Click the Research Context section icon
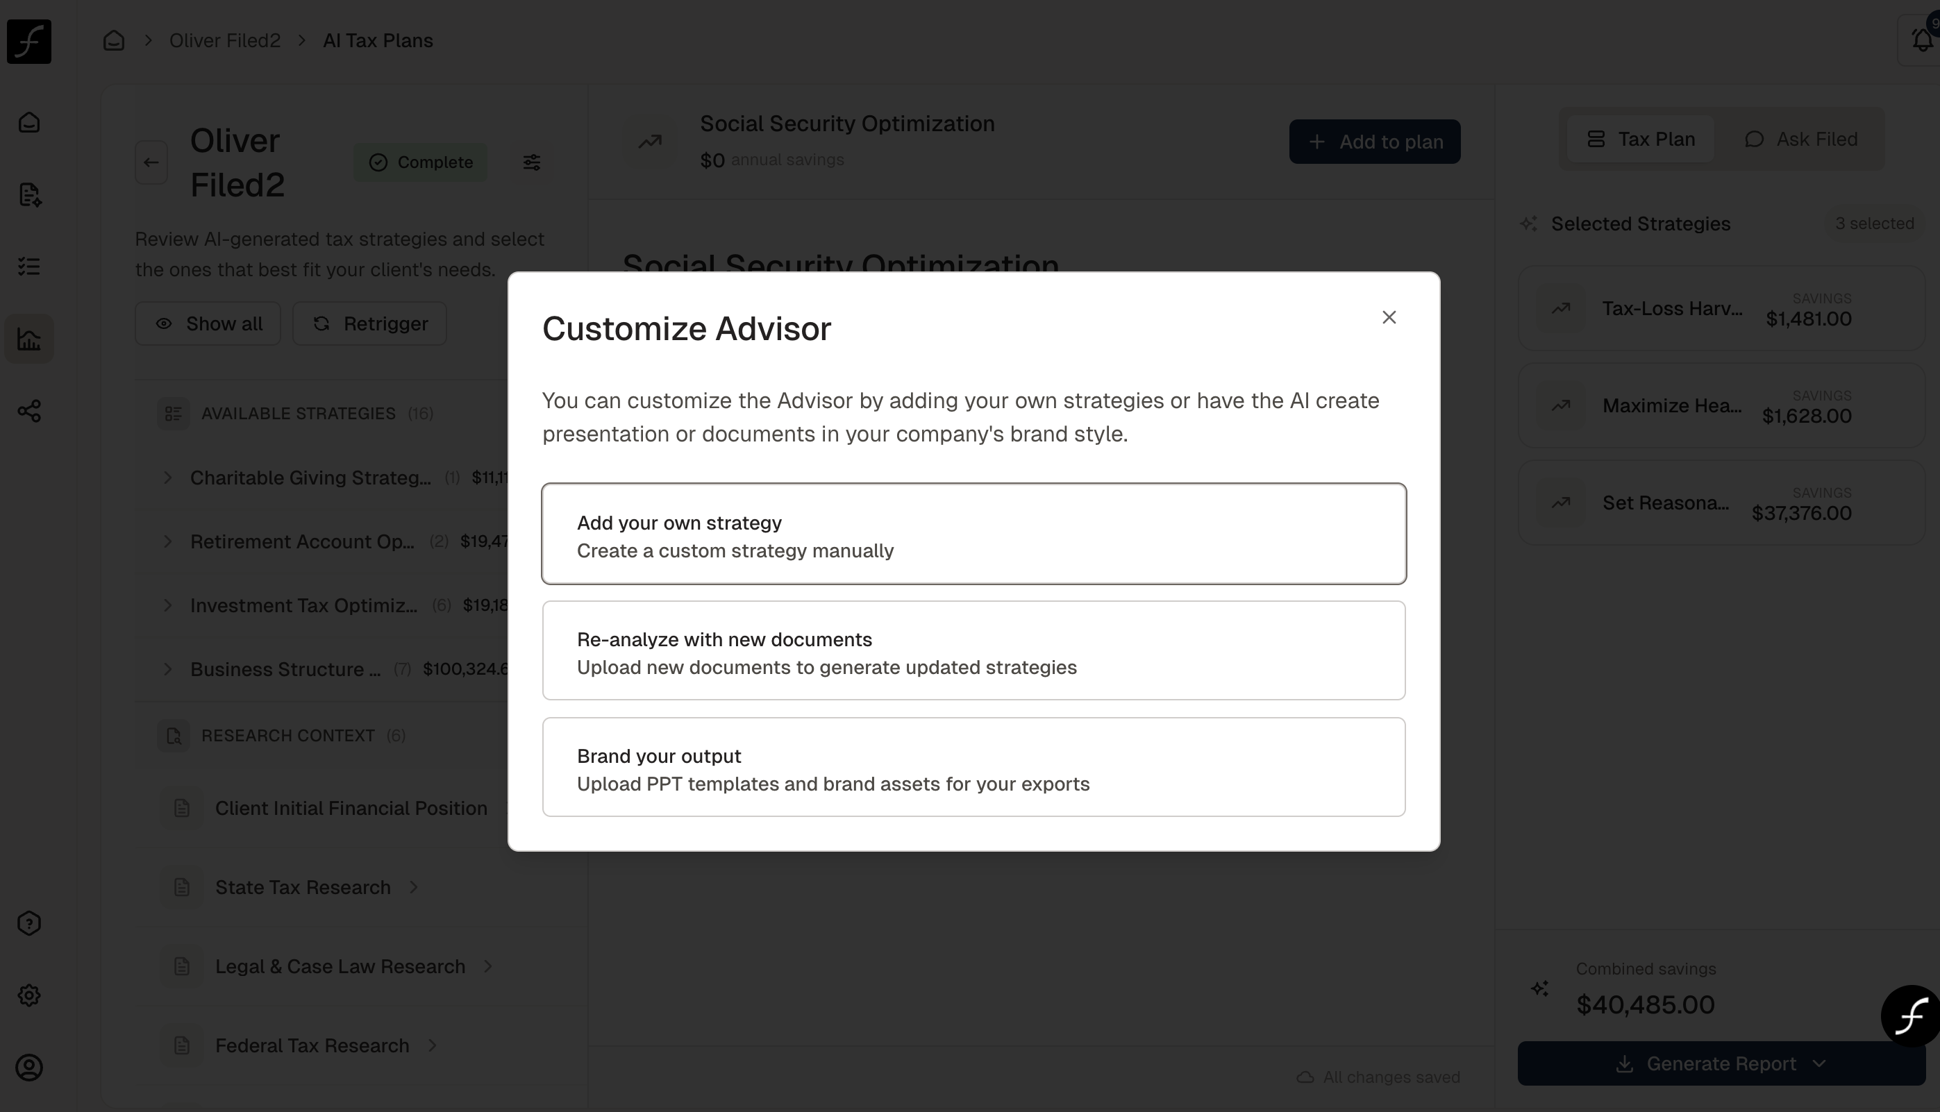This screenshot has width=1940, height=1112. pyautogui.click(x=174, y=736)
